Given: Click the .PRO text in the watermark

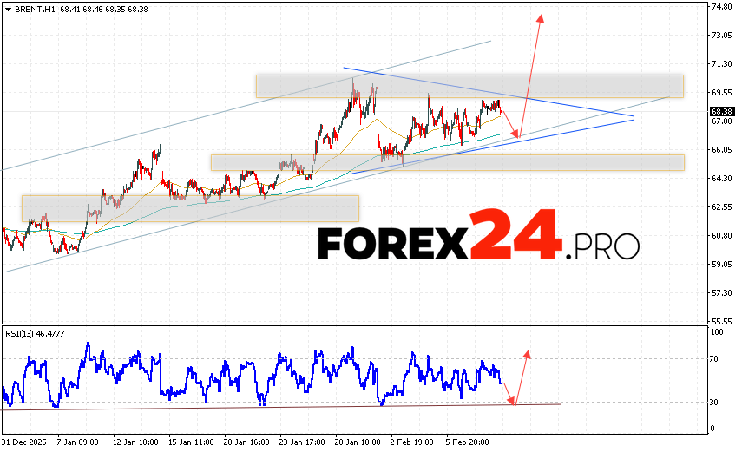Looking at the screenshot, I should pyautogui.click(x=601, y=247).
